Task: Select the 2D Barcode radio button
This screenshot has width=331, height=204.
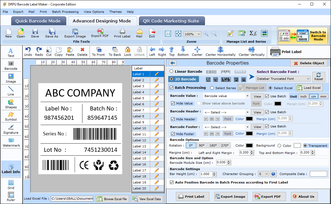Action: pos(172,79)
